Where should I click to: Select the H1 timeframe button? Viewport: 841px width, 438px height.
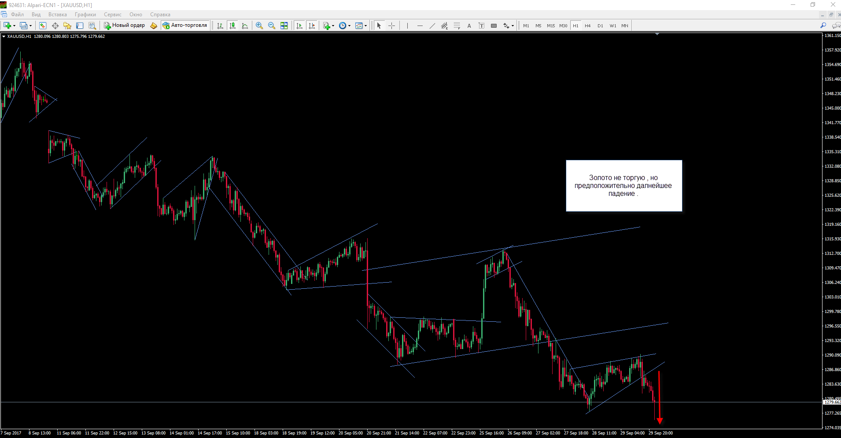point(575,26)
